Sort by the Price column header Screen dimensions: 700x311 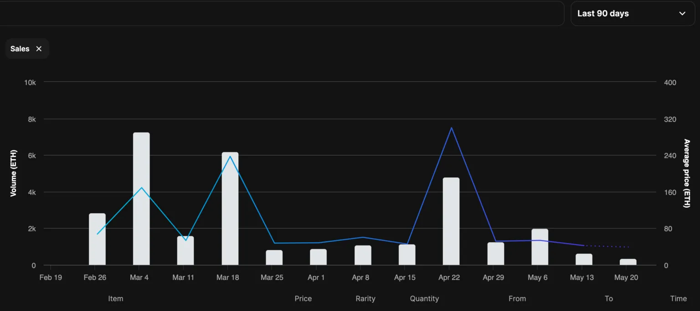(303, 299)
